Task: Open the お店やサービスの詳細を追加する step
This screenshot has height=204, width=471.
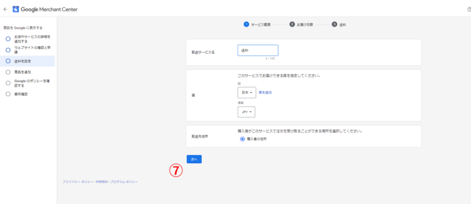Action: [27, 39]
